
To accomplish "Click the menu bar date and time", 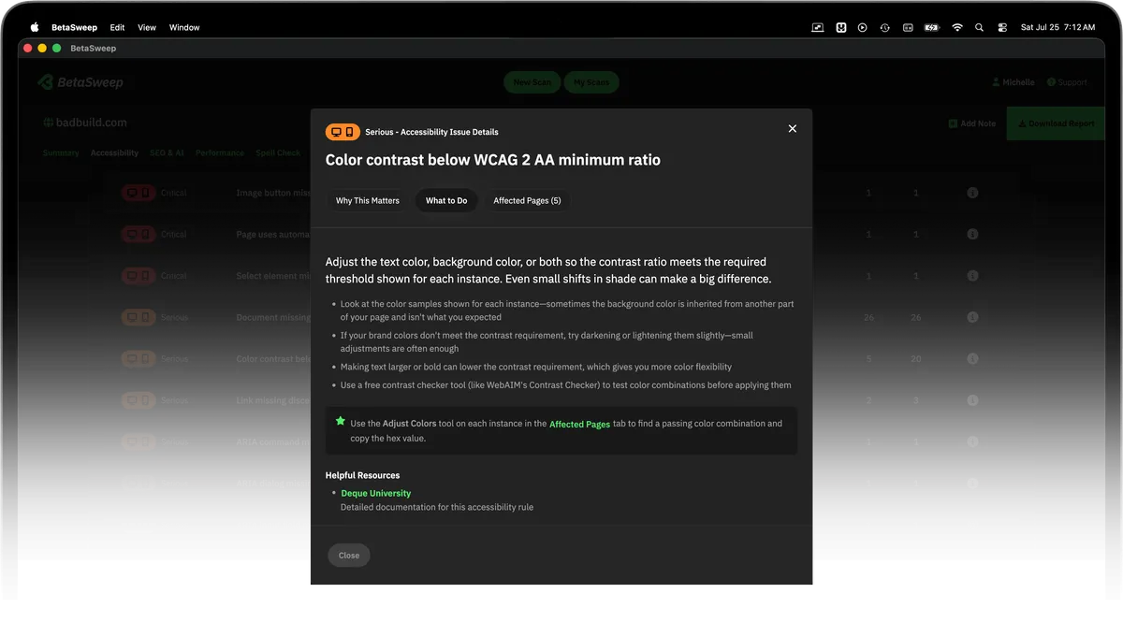I will [1056, 27].
